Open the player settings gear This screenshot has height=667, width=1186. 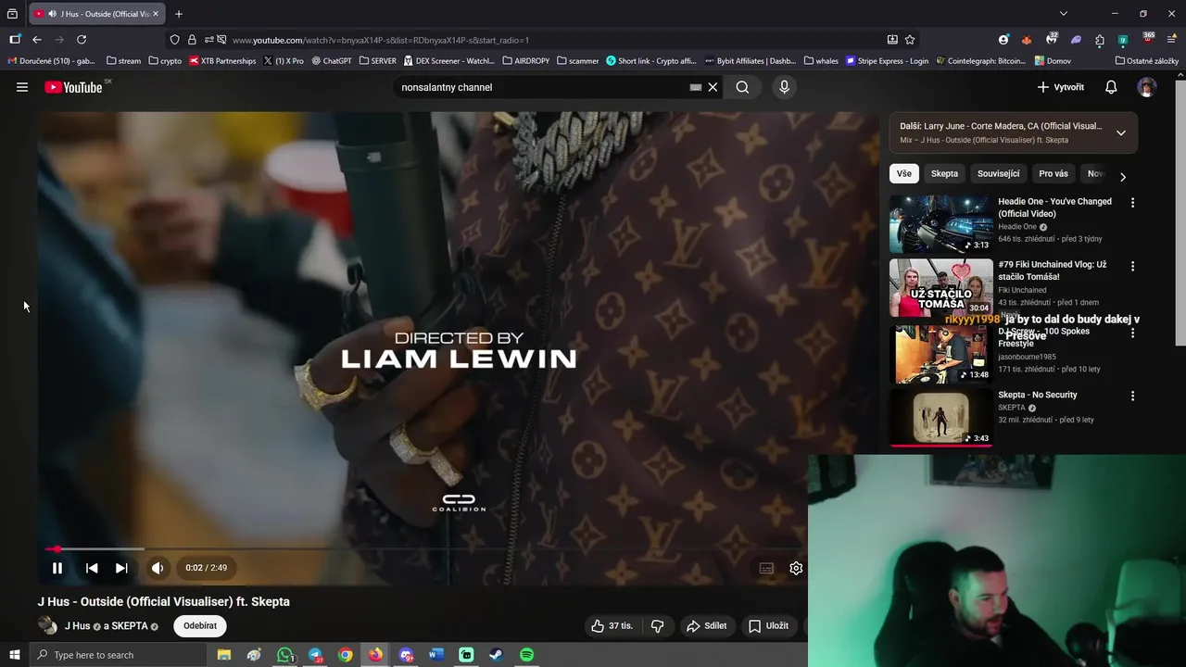(x=796, y=568)
